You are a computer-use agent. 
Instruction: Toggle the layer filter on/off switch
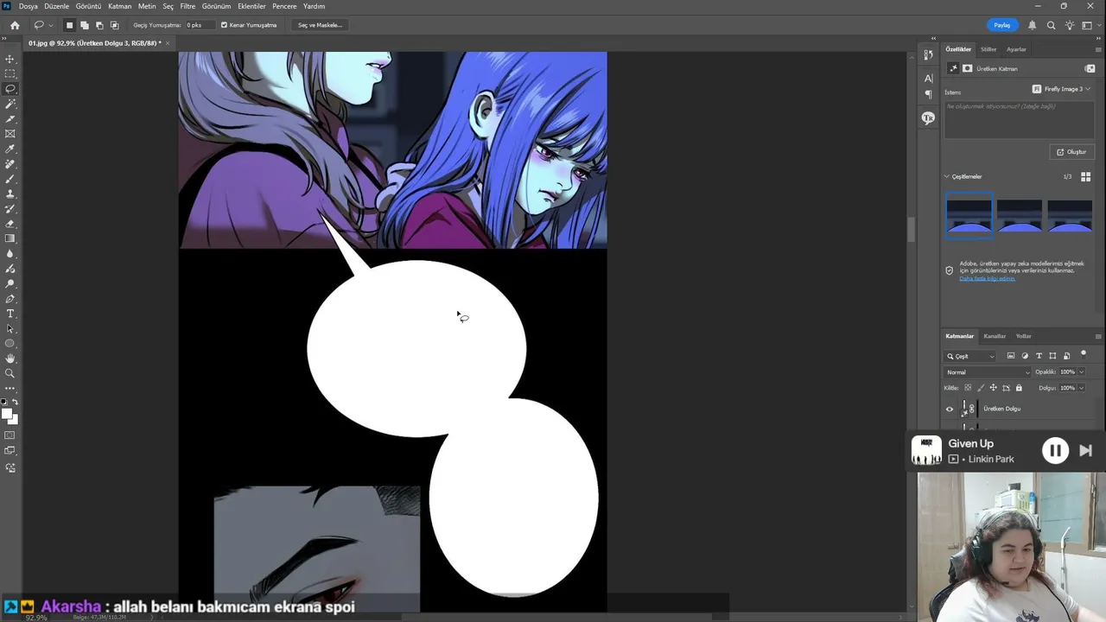(x=1084, y=353)
